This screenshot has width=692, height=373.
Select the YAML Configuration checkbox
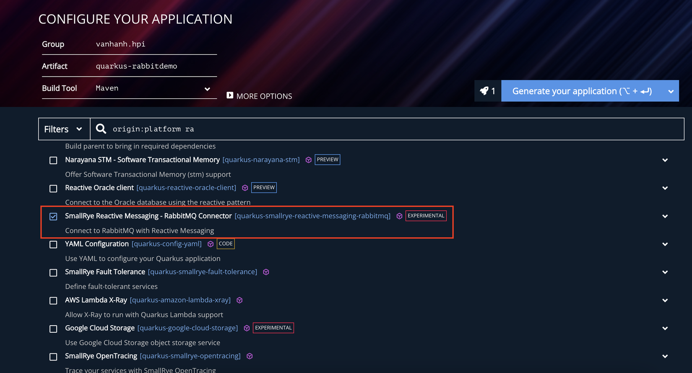point(53,244)
